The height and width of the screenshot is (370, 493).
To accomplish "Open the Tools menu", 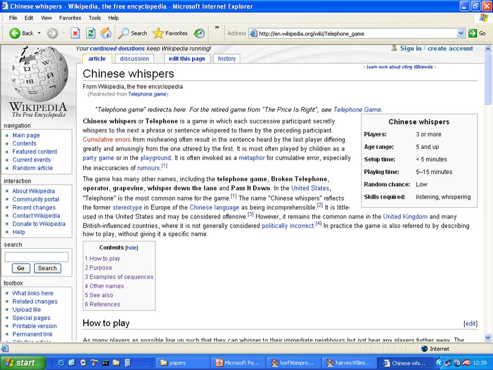I will tap(94, 18).
